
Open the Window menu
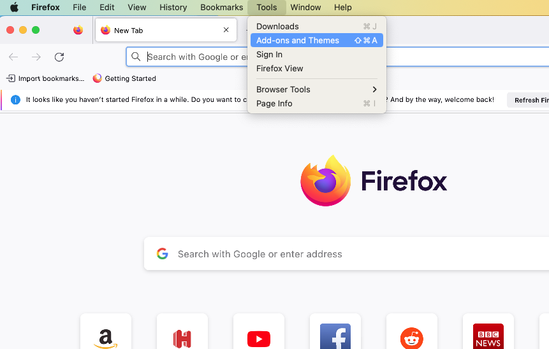[305, 8]
